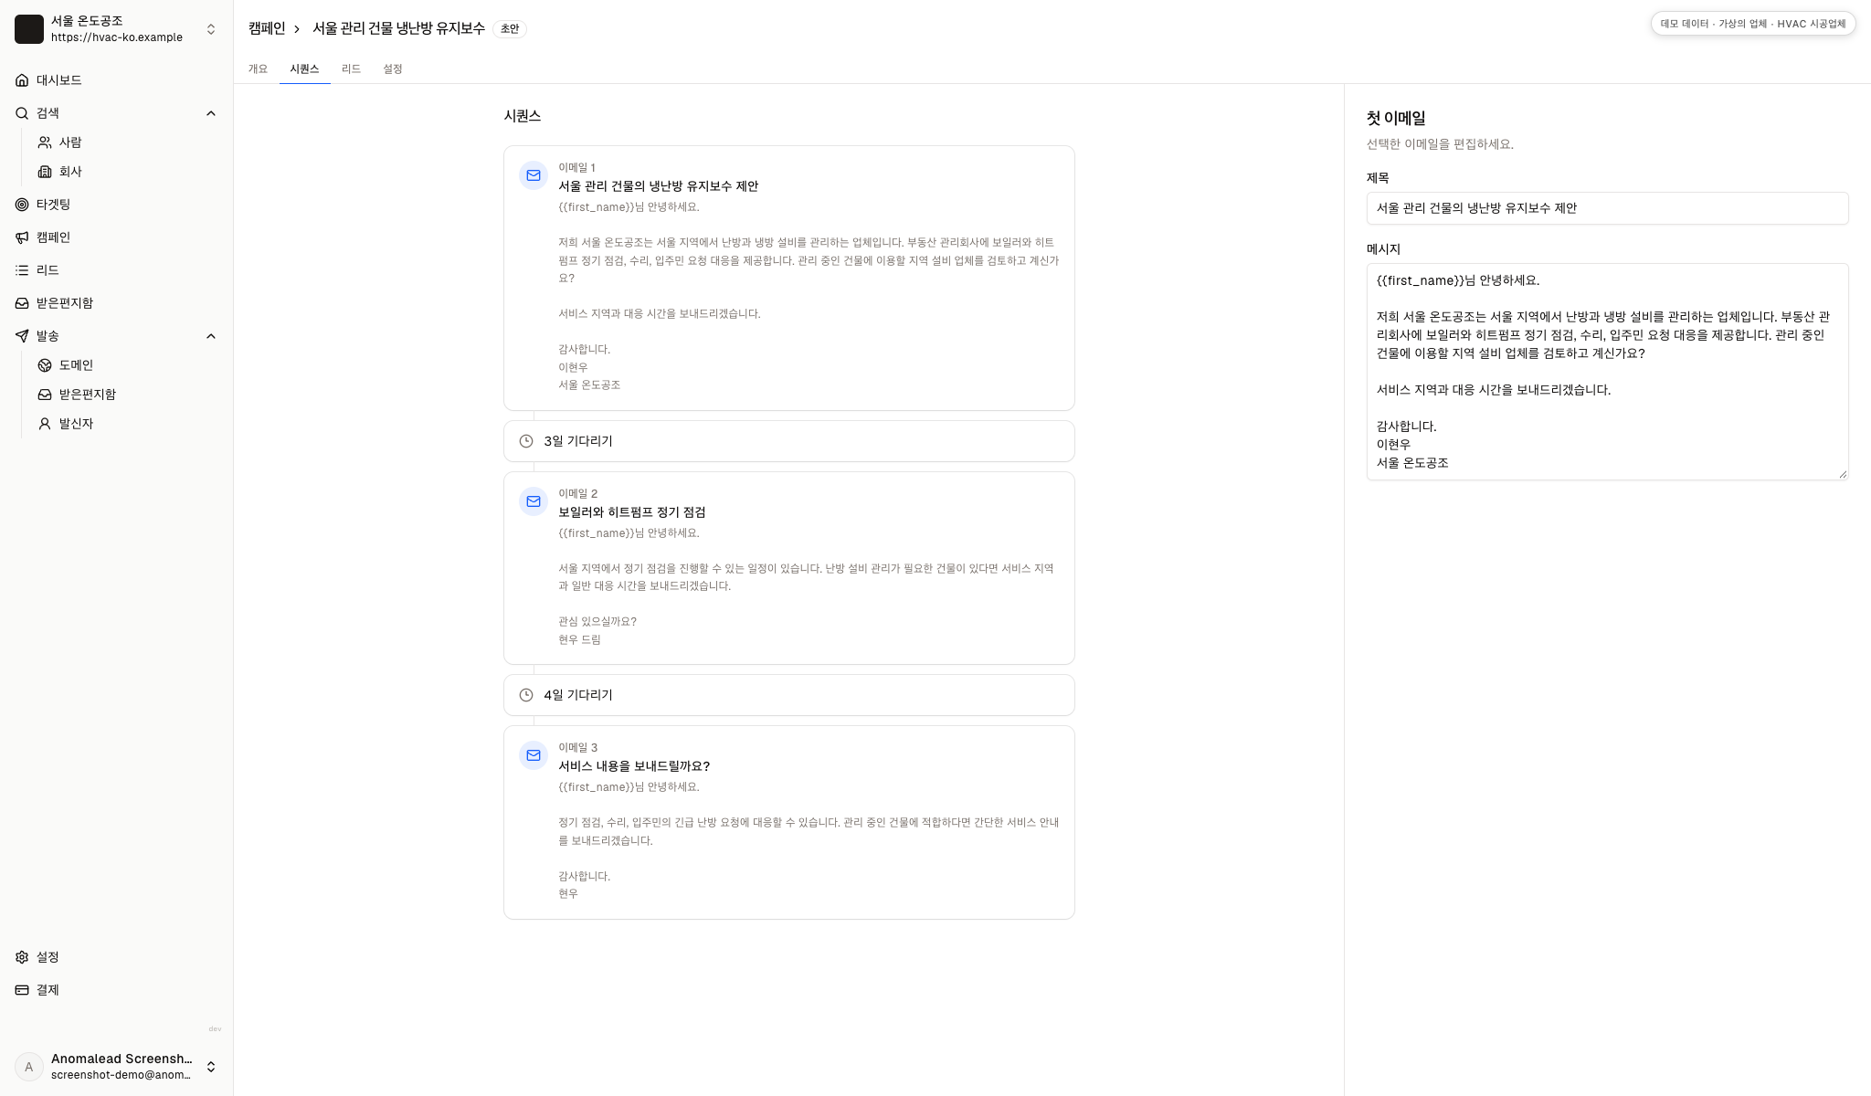Click the 첫 이메일 panel heading

(1395, 118)
